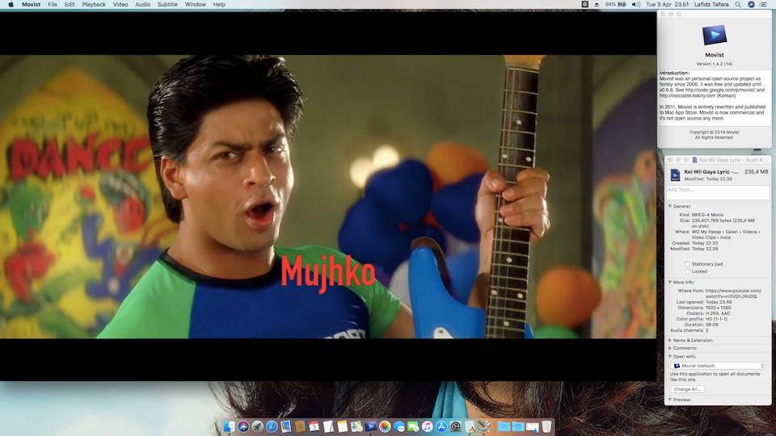Open the Video menu
The width and height of the screenshot is (776, 436).
120,5
